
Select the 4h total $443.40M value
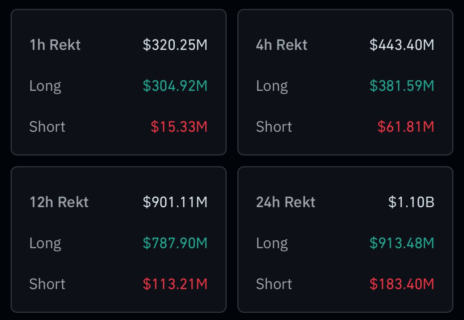402,45
